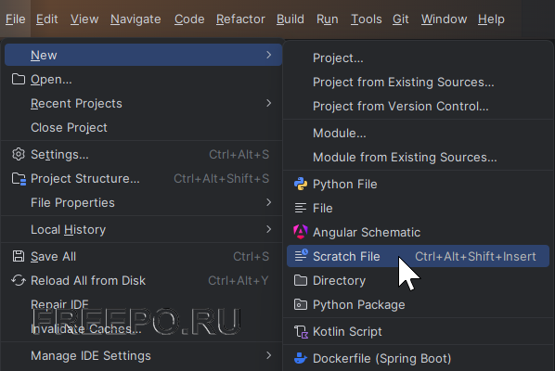This screenshot has width=555, height=371.
Task: Create a new Kotlin Script
Action: click(x=418, y=331)
